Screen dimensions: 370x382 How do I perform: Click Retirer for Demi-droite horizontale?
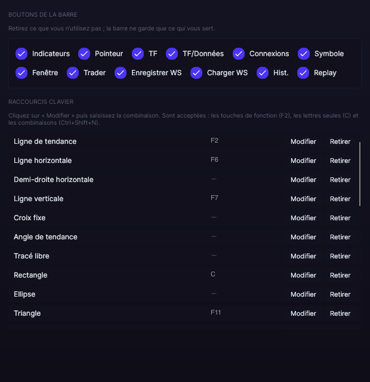(x=340, y=180)
